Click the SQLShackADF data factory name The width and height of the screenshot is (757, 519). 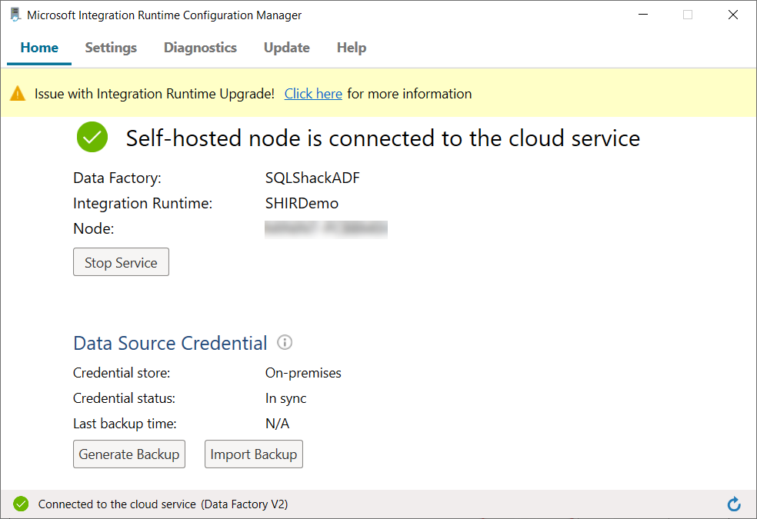312,178
